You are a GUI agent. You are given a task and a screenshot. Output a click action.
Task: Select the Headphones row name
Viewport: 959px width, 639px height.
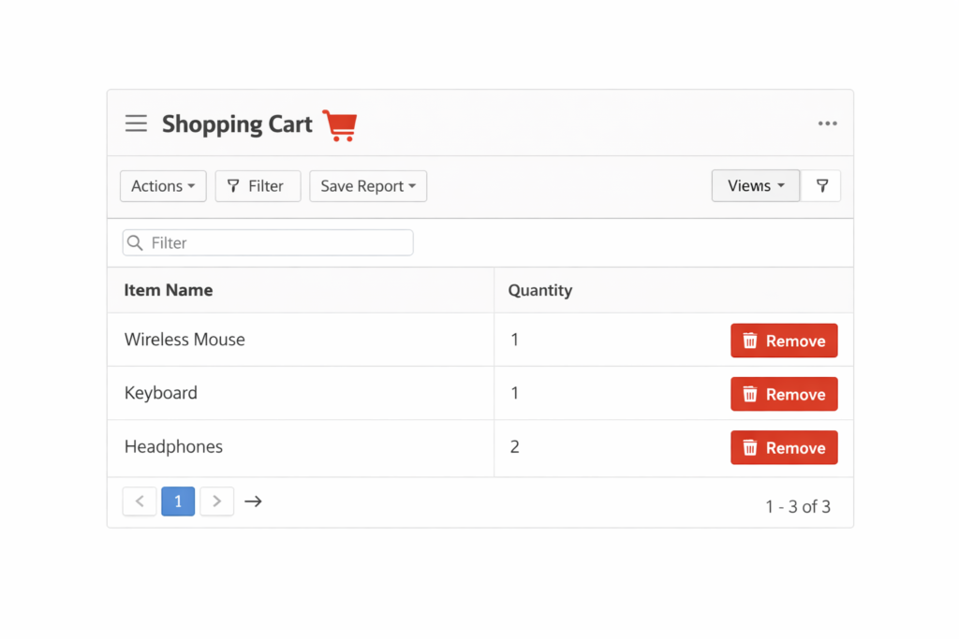pos(174,447)
